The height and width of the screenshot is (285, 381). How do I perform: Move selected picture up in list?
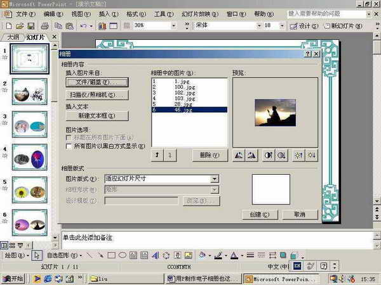point(157,155)
